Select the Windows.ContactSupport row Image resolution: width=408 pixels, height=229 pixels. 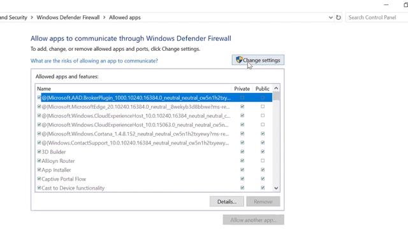tap(154, 142)
